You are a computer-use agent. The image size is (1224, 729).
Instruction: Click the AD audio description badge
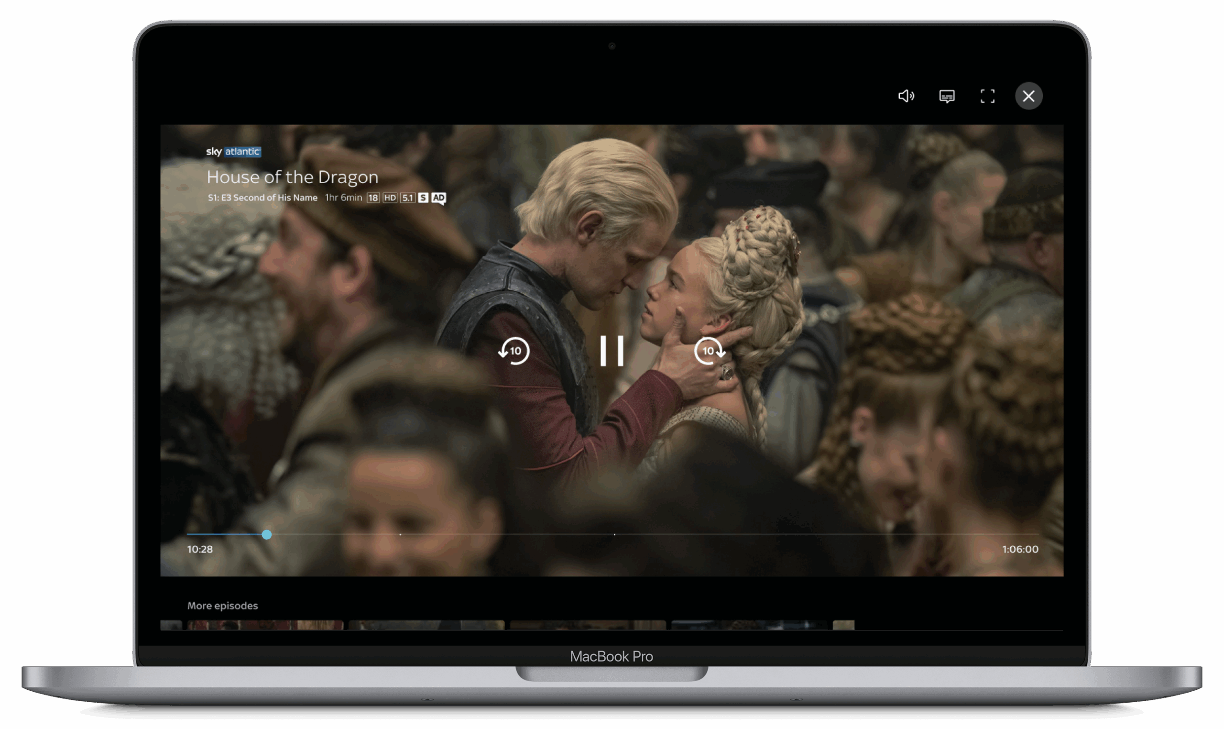coord(438,198)
